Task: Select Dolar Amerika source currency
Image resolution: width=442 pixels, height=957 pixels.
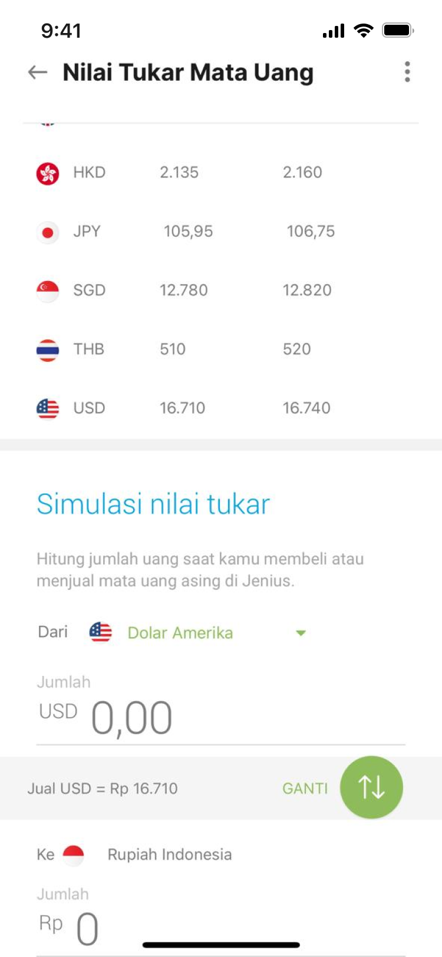Action: pos(180,633)
